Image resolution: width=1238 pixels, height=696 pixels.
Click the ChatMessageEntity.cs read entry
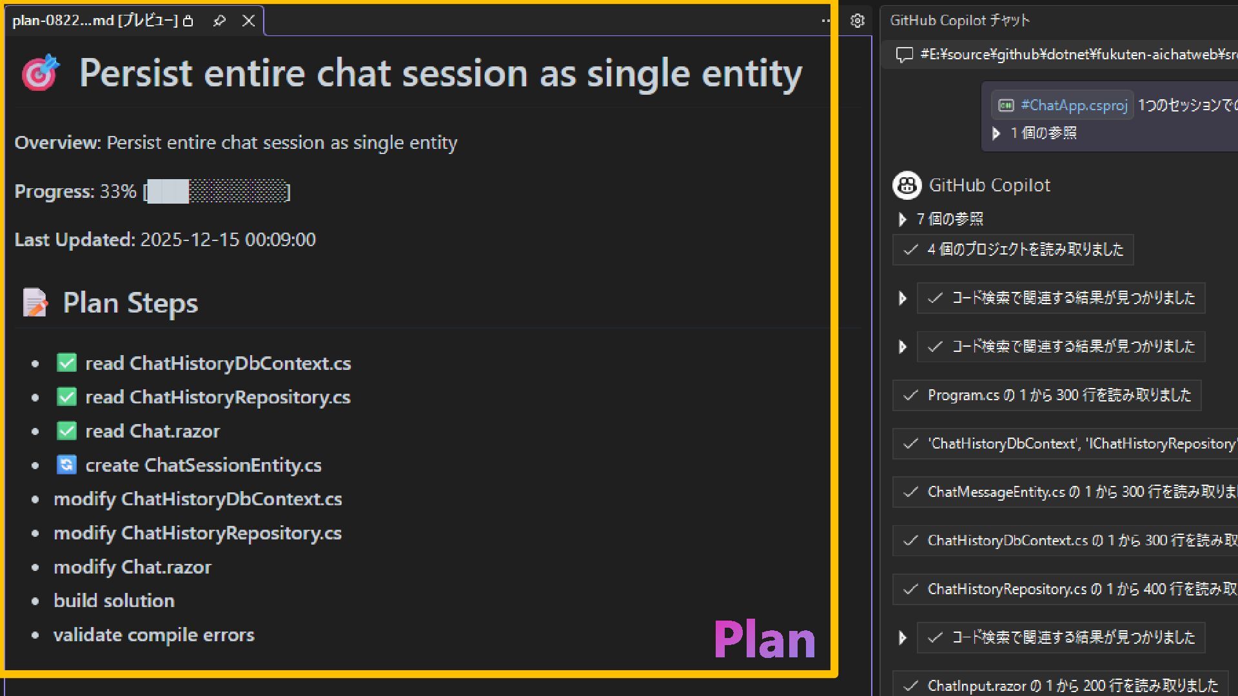[1070, 492]
